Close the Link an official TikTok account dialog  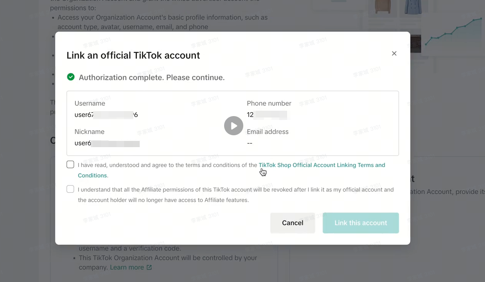[394, 54]
